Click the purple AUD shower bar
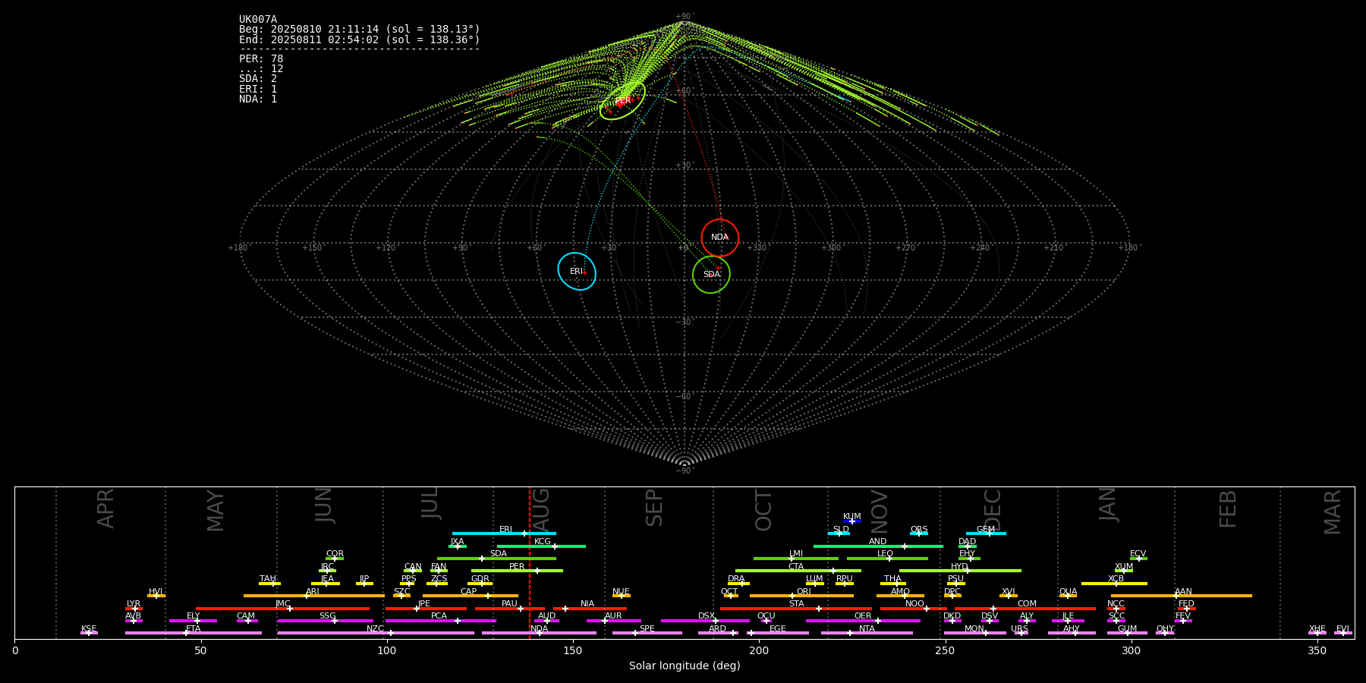This screenshot has width=1366, height=683. (546, 621)
